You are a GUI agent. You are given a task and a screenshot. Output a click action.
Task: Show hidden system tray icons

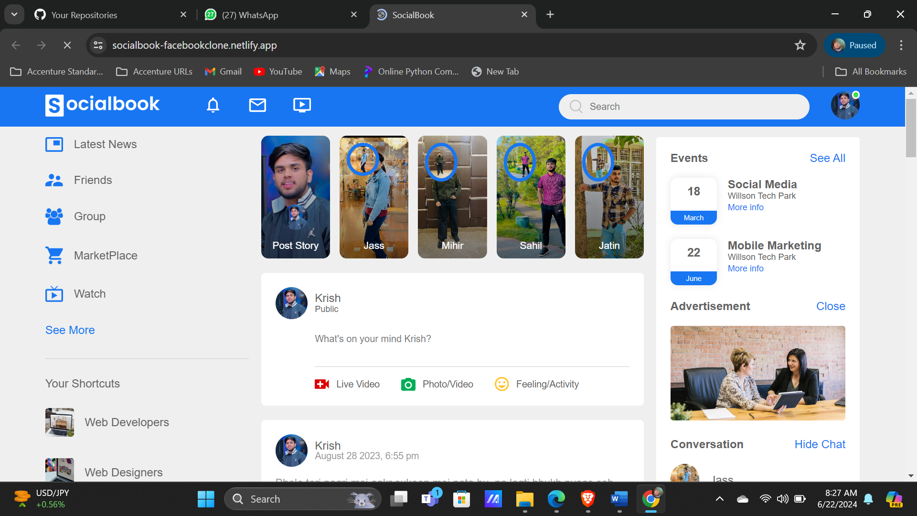coord(719,499)
